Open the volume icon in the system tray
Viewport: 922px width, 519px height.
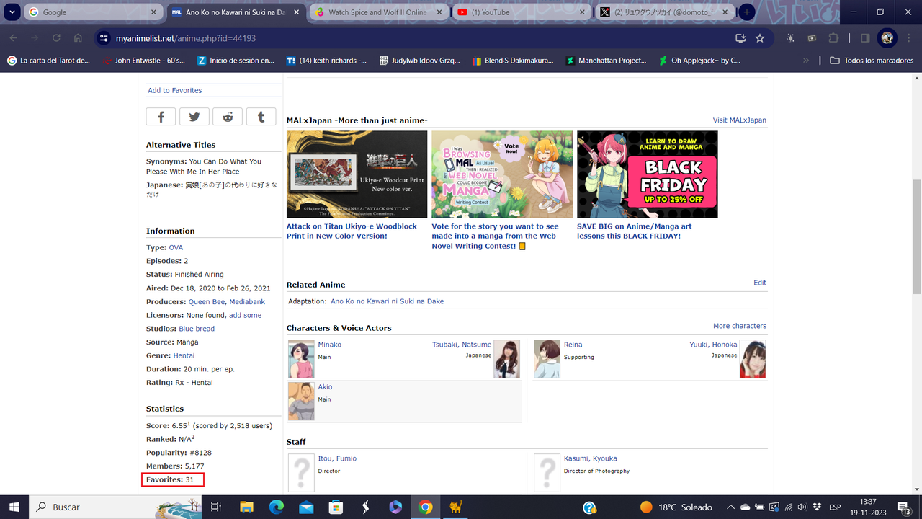point(801,507)
